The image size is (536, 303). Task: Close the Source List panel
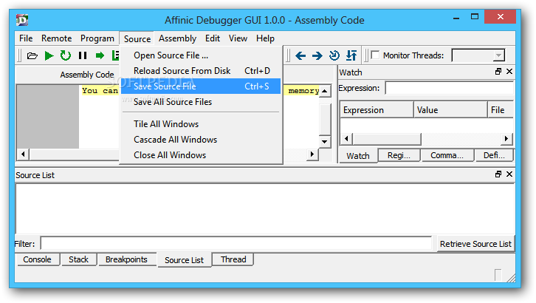pos(509,174)
